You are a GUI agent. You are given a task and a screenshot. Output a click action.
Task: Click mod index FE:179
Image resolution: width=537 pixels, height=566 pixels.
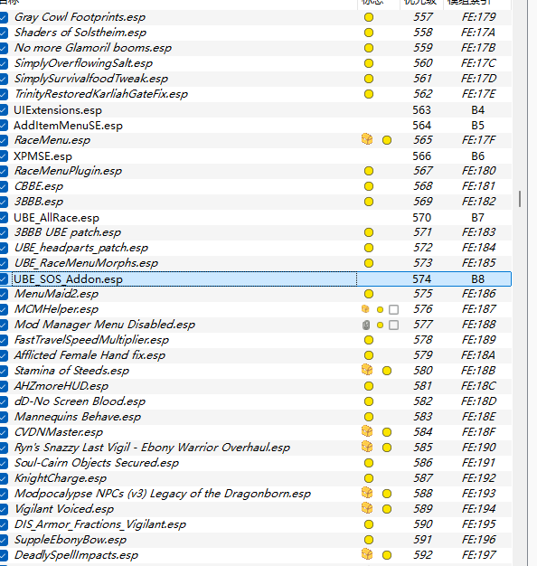478,17
